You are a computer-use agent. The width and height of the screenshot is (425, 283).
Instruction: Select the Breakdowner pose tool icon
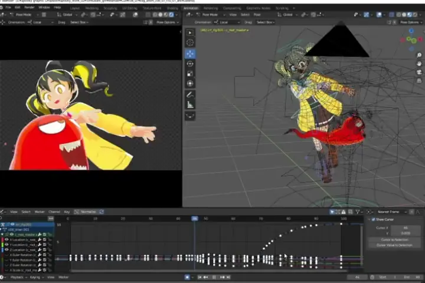click(x=190, y=116)
